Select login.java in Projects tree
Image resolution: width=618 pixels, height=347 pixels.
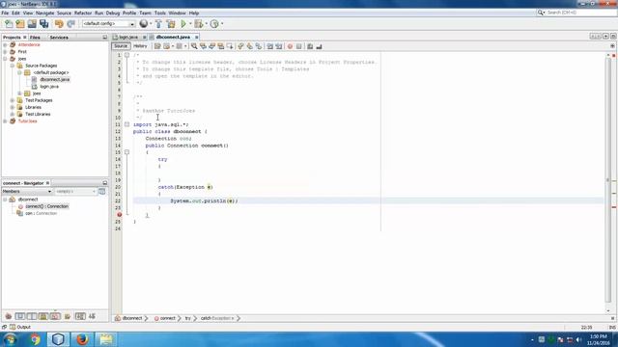(49, 87)
